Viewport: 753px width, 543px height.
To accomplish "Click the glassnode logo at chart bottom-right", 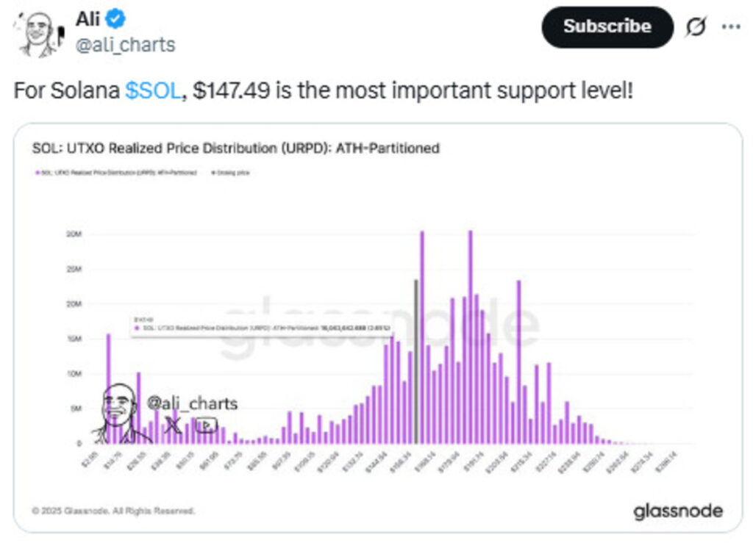I will tap(677, 511).
